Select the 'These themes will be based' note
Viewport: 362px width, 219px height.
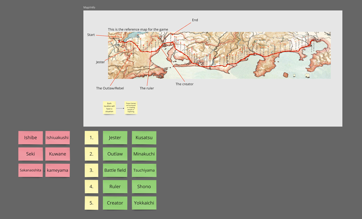pyautogui.click(x=131, y=108)
